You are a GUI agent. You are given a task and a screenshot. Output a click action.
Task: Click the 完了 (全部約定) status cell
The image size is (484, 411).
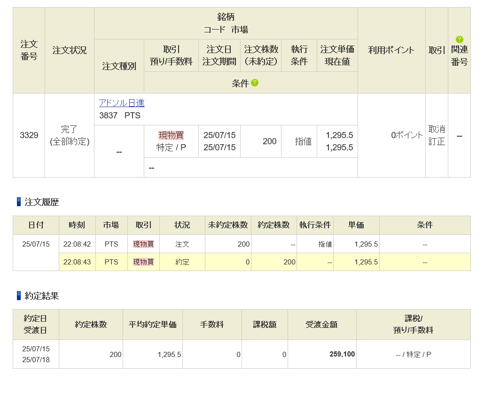point(70,135)
